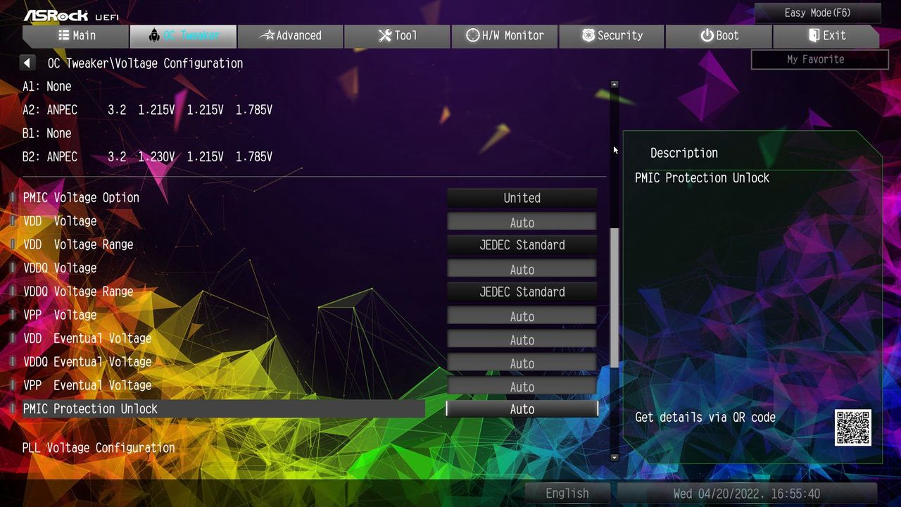Open the Advanced tab
The height and width of the screenshot is (507, 901).
tap(291, 36)
